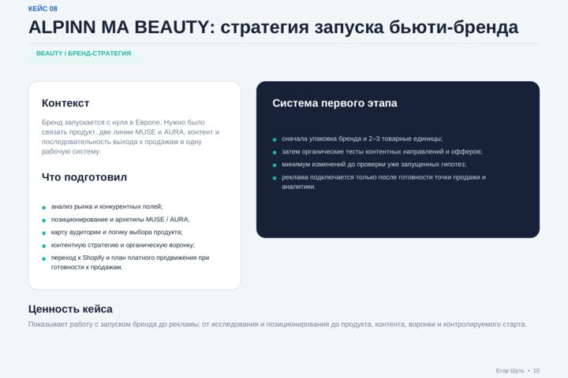Image resolution: width=568 pixels, height=378 pixels.
Task: Click bullet 'анализ рынка и конкурентных полей'
Action: tap(106, 206)
